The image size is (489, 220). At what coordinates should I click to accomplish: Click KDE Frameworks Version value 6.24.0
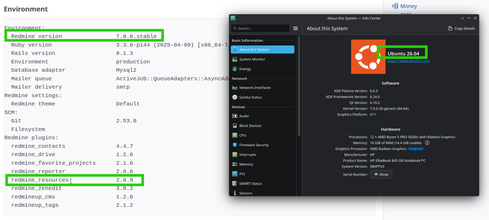tap(375, 97)
